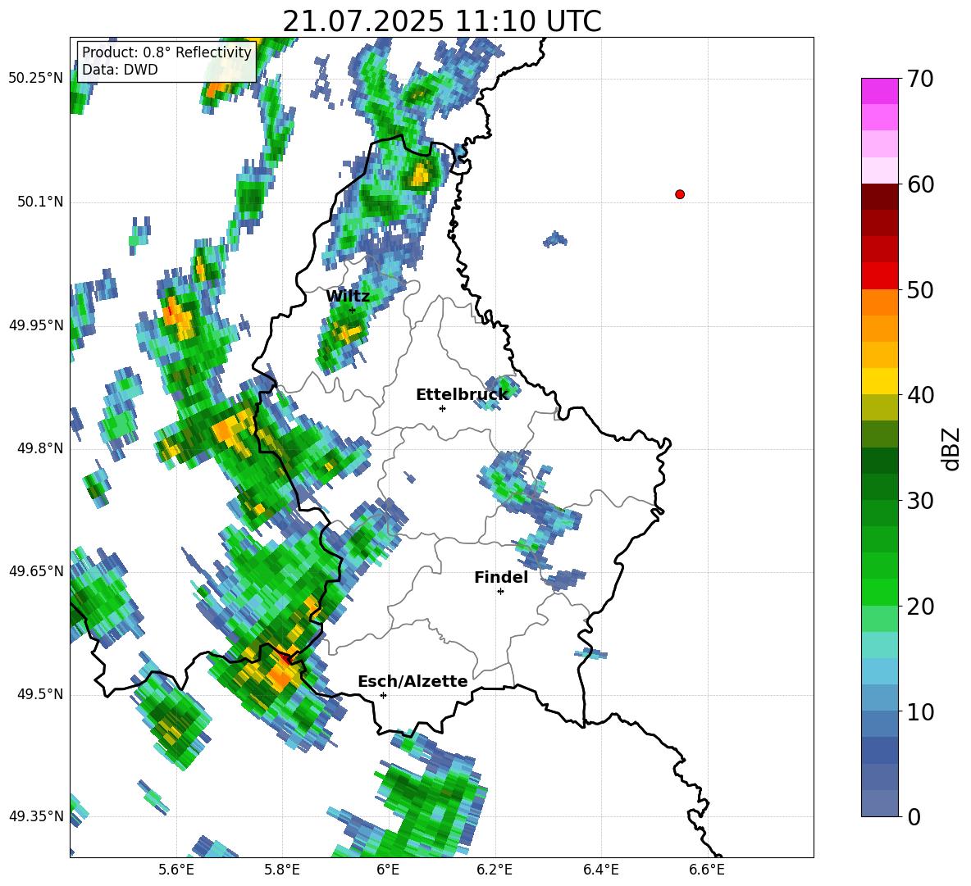Viewport: 971px width, 886px height.
Task: Click the 6.2°E longitude label
Action: [x=495, y=870]
